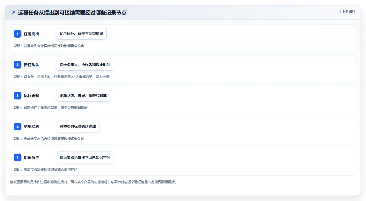Click the 结果验收 step label
The image size is (366, 201).
click(x=32, y=127)
